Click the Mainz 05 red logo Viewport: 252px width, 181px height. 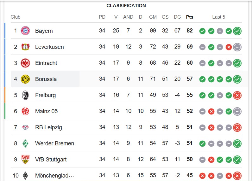point(25,111)
